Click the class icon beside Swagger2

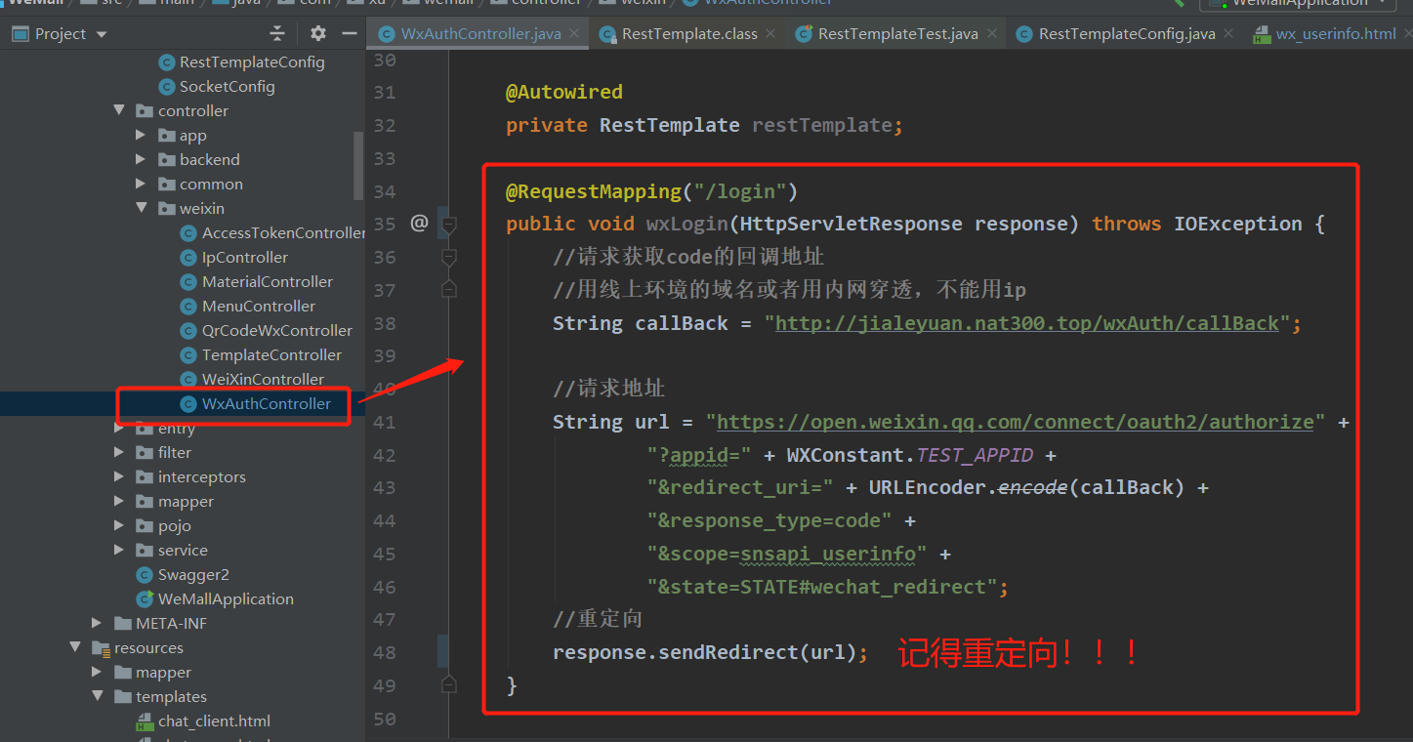144,574
